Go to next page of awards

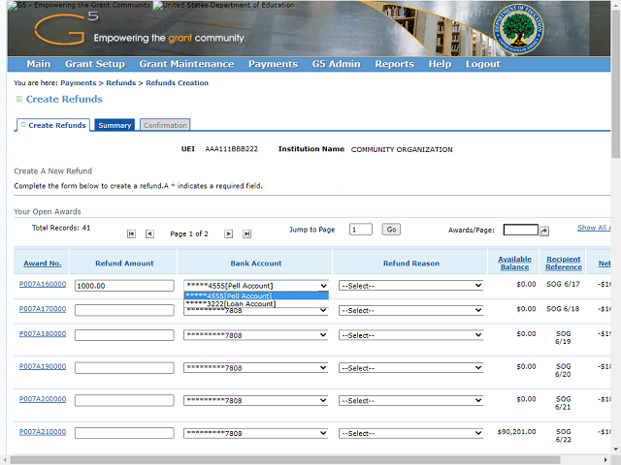[x=229, y=233]
